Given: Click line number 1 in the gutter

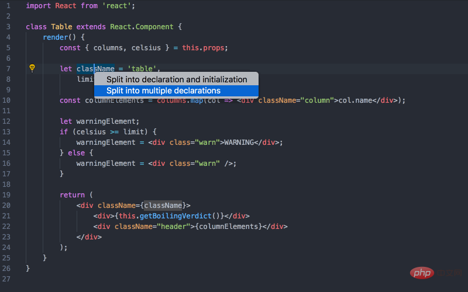Looking at the screenshot, I should [8, 6].
